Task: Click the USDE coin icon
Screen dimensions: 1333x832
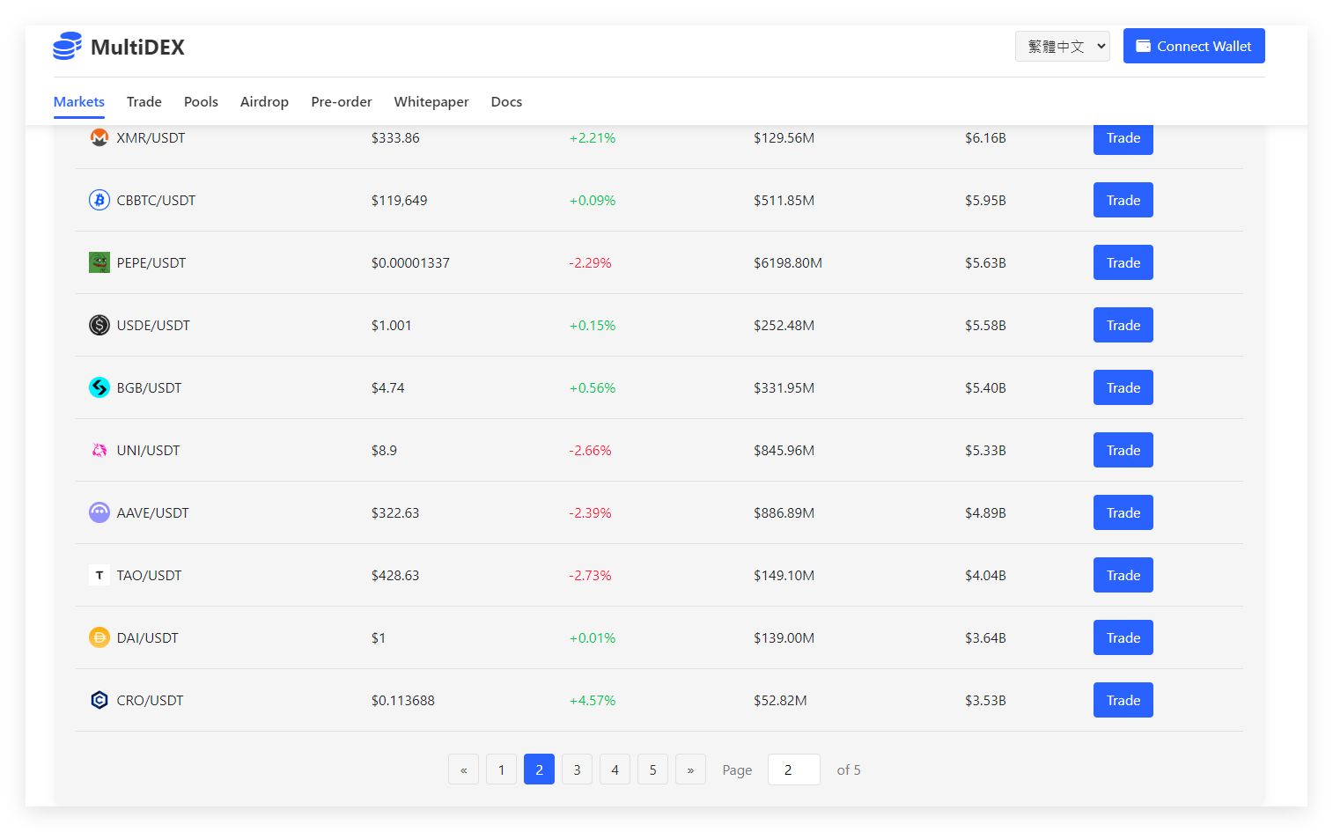Action: tap(99, 325)
